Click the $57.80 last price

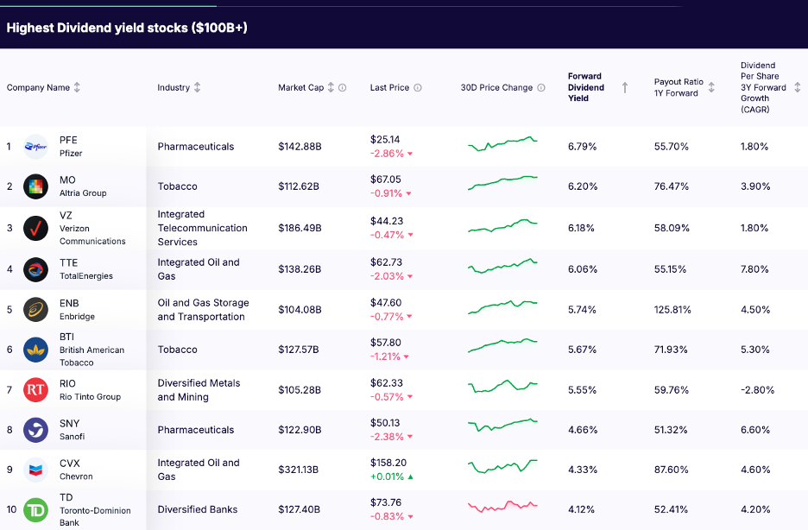click(386, 343)
